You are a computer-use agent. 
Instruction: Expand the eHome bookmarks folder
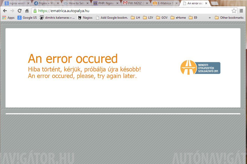178,18
